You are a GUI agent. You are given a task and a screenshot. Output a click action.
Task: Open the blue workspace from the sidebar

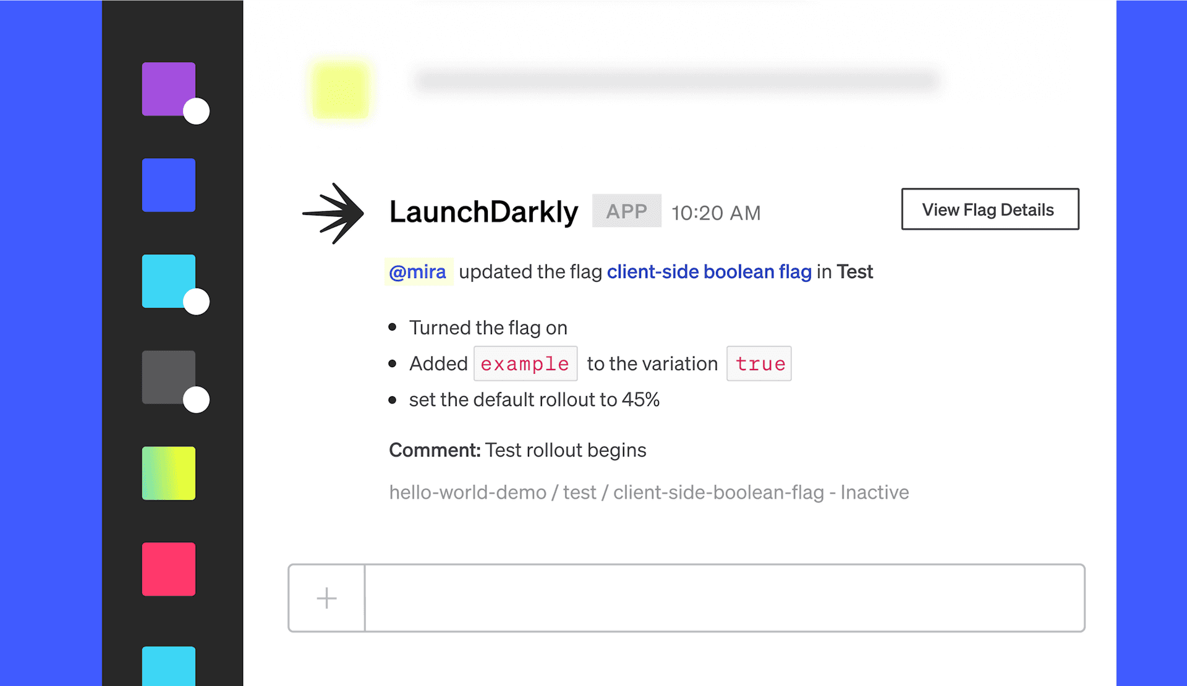(168, 185)
